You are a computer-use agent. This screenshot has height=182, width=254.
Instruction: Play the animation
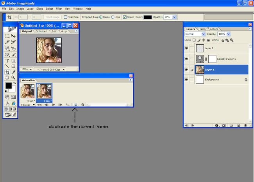54,105
